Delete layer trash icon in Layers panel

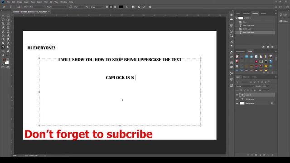tap(272, 155)
